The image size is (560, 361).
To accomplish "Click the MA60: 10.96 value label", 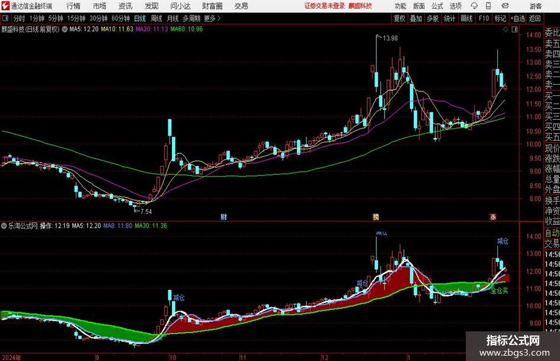I will pyautogui.click(x=187, y=29).
